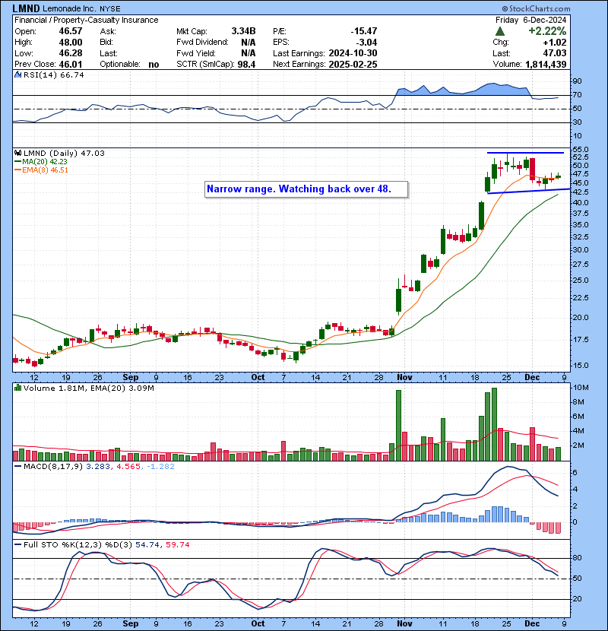The image size is (608, 631).
Task: Click the header Last value 47.03
Action: [555, 53]
